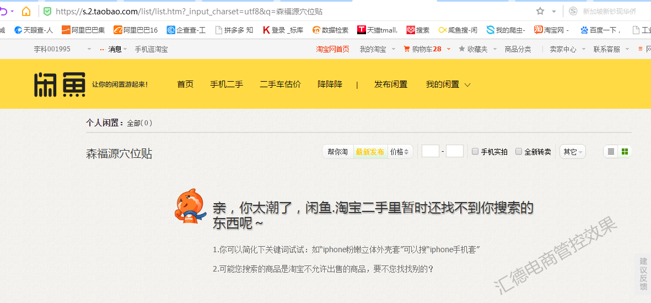Viewport: 651px width, 303px height.
Task: Click the green security shield icon
Action: click(47, 11)
